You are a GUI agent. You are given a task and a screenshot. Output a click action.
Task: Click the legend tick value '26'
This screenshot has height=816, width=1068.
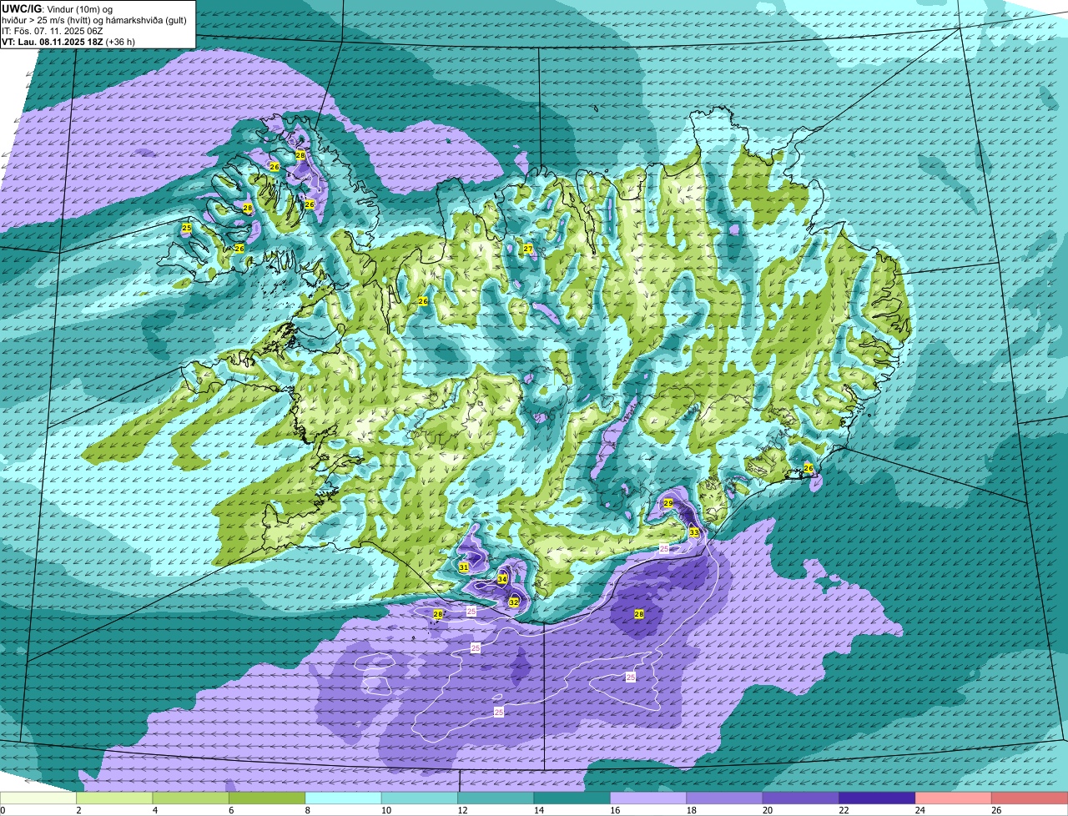(x=996, y=810)
